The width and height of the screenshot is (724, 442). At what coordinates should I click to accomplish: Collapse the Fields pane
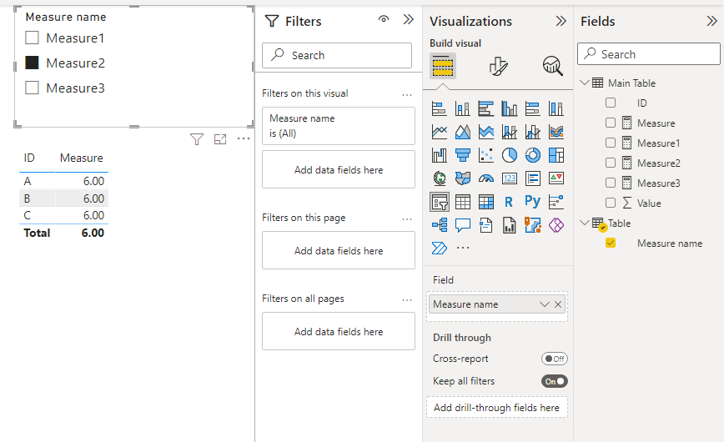tap(711, 21)
